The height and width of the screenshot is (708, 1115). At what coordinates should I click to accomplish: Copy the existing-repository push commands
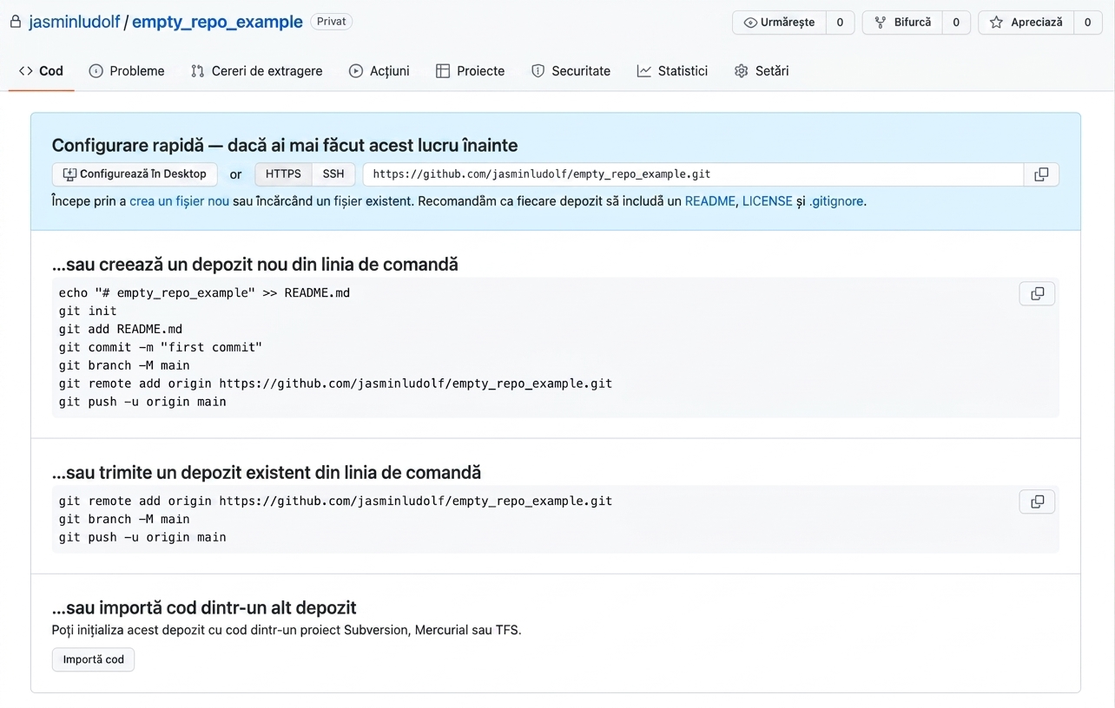coord(1037,501)
